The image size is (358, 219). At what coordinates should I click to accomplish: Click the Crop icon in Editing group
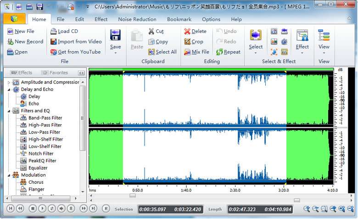click(x=187, y=42)
